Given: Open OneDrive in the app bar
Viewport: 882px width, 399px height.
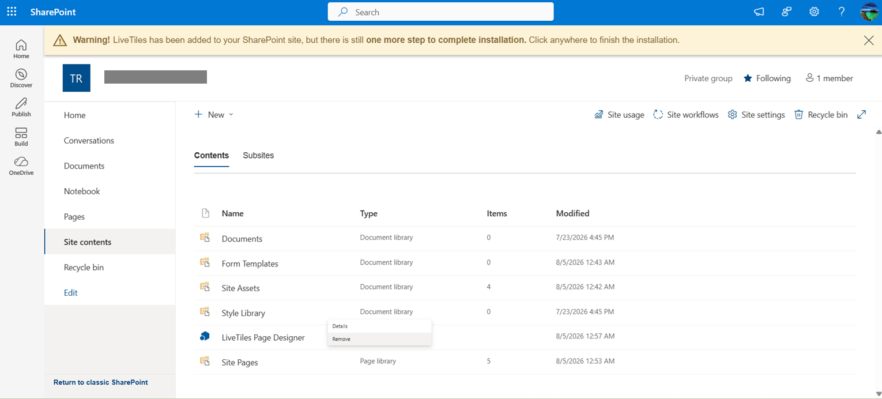Looking at the screenshot, I should pyautogui.click(x=21, y=166).
